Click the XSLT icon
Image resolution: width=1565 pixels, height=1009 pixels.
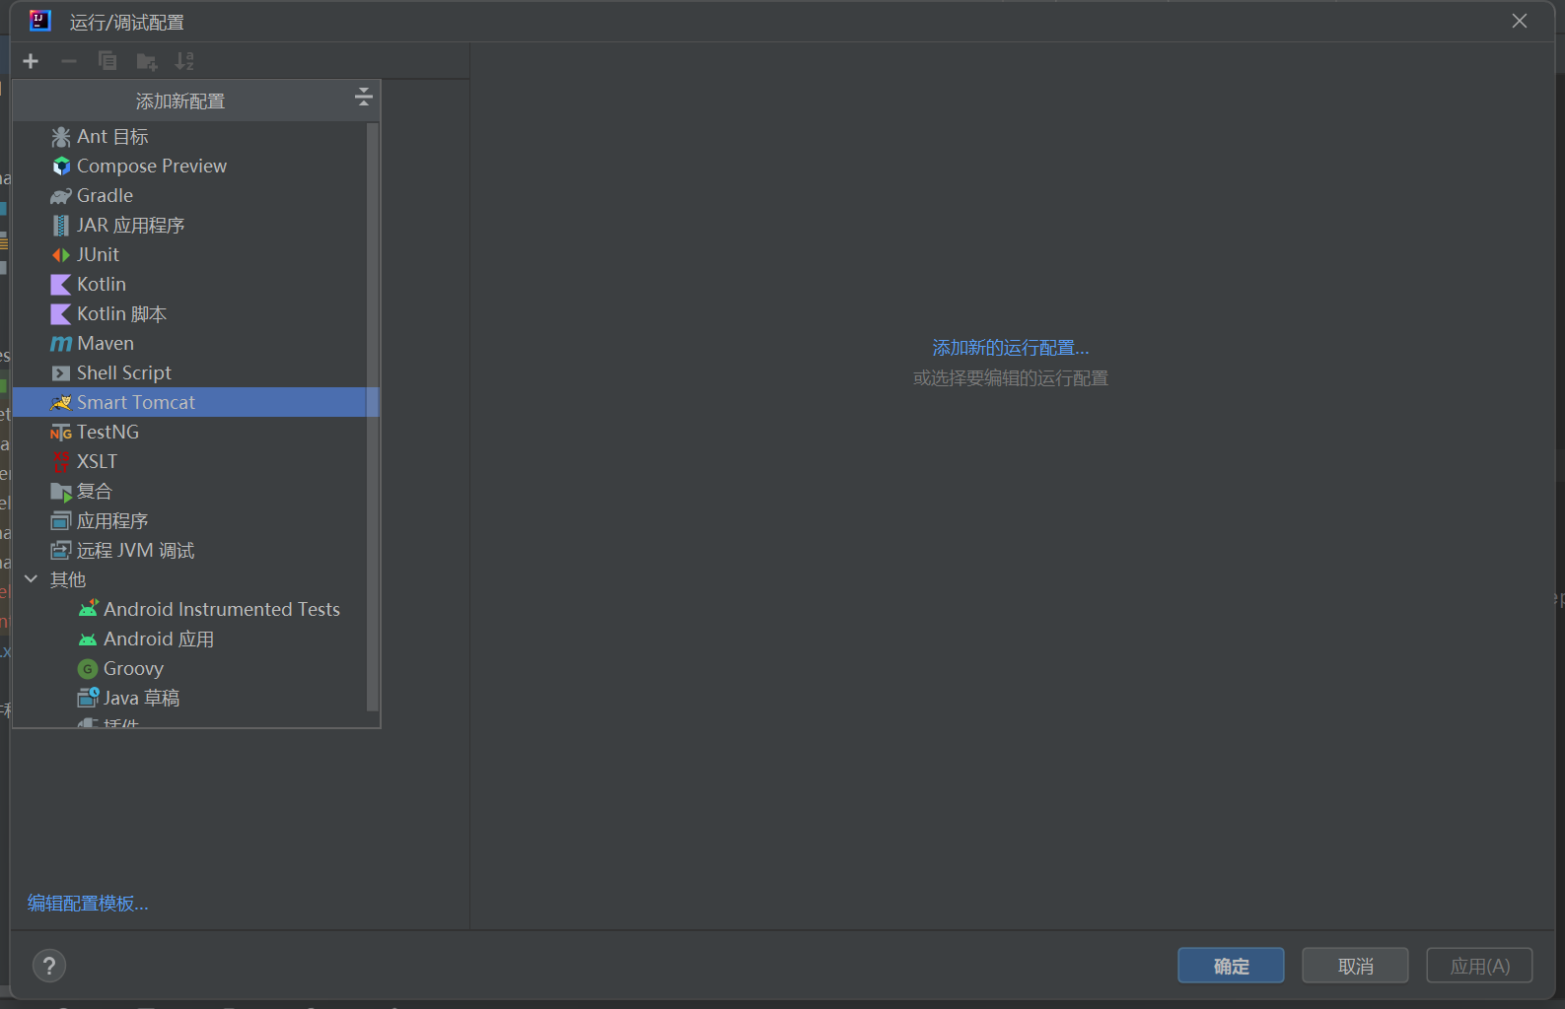(61, 461)
